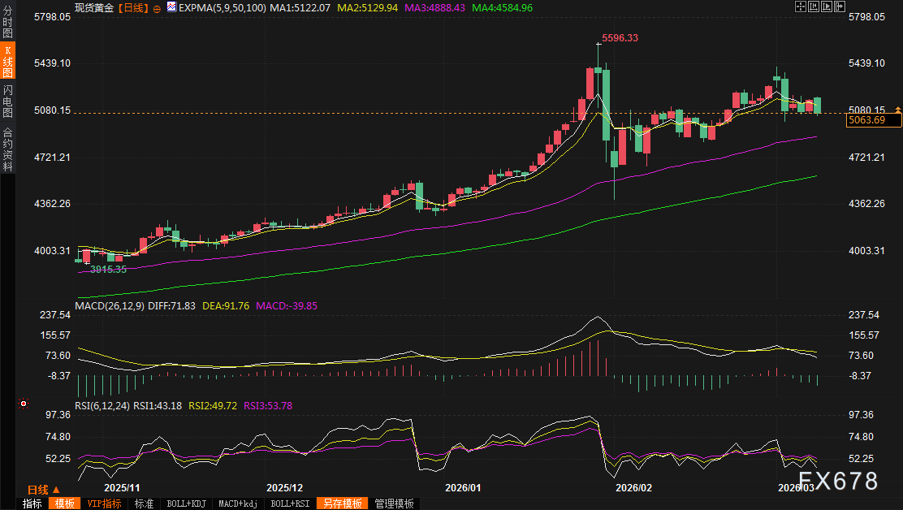Image resolution: width=903 pixels, height=510 pixels.
Task: Click the circled plus icon beside 日线 title
Action: (157, 7)
